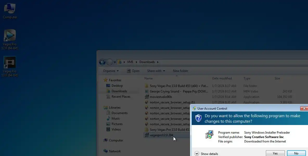This screenshot has width=308, height=156.
Task: Sort by the Type column header
Action: coord(247,78)
